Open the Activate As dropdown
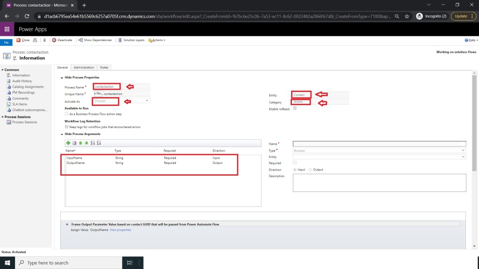This screenshot has height=269, width=479. pos(122,100)
